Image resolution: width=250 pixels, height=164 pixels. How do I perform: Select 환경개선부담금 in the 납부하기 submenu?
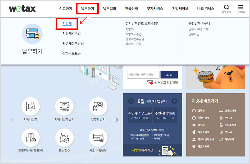[73, 44]
